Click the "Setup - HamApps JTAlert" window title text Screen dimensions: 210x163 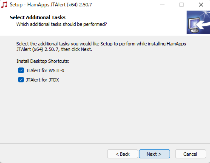click(x=51, y=5)
